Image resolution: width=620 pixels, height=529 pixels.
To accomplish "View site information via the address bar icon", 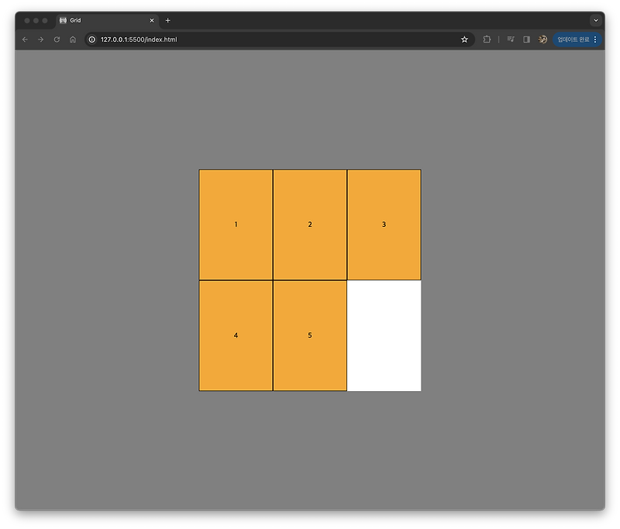I will pos(92,39).
